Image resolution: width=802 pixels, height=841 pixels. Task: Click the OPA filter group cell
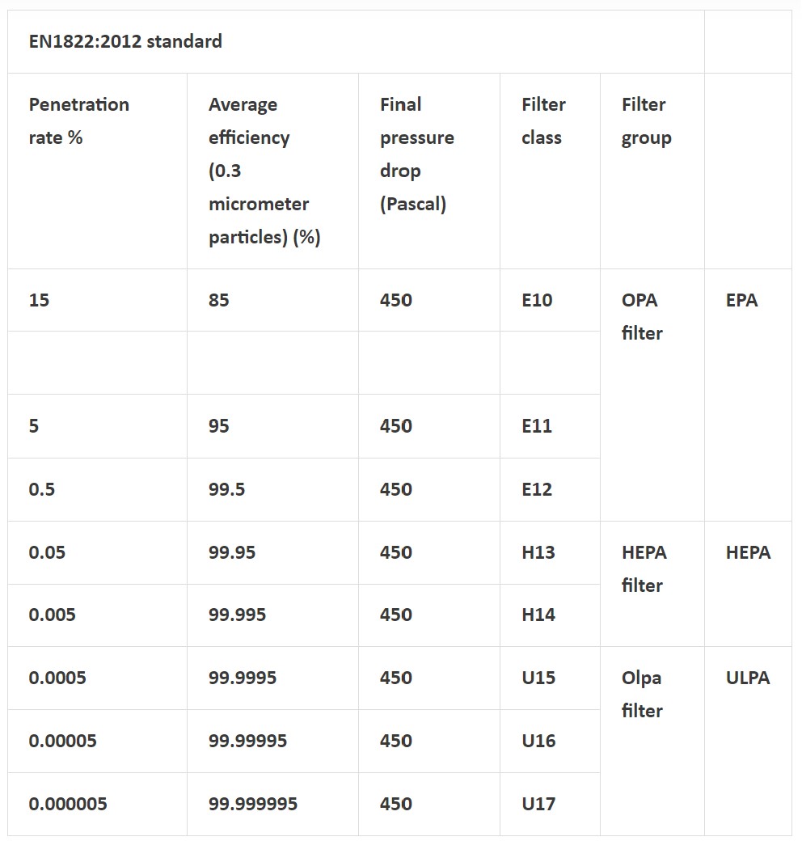[642, 316]
